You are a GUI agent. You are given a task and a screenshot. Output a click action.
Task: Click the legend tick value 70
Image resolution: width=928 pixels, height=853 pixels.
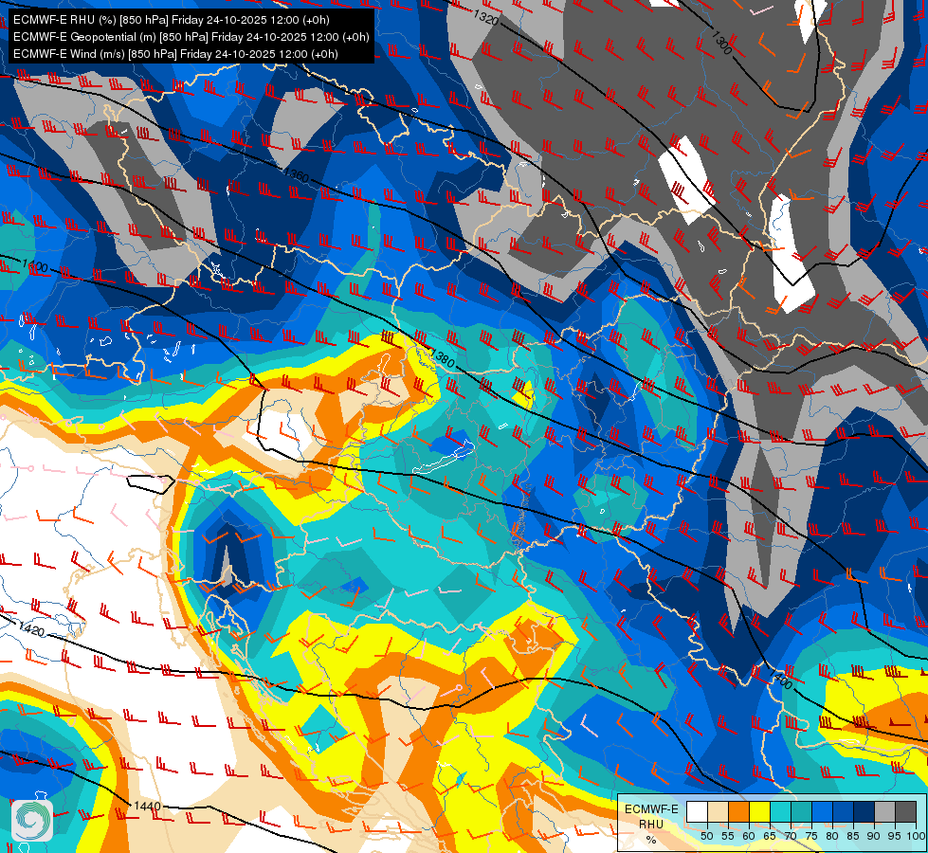pos(791,836)
